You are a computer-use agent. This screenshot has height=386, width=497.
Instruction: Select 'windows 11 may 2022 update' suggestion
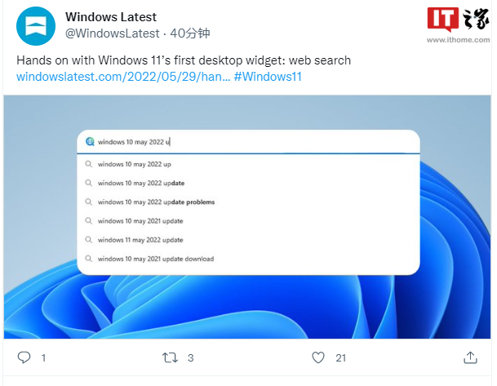(140, 240)
